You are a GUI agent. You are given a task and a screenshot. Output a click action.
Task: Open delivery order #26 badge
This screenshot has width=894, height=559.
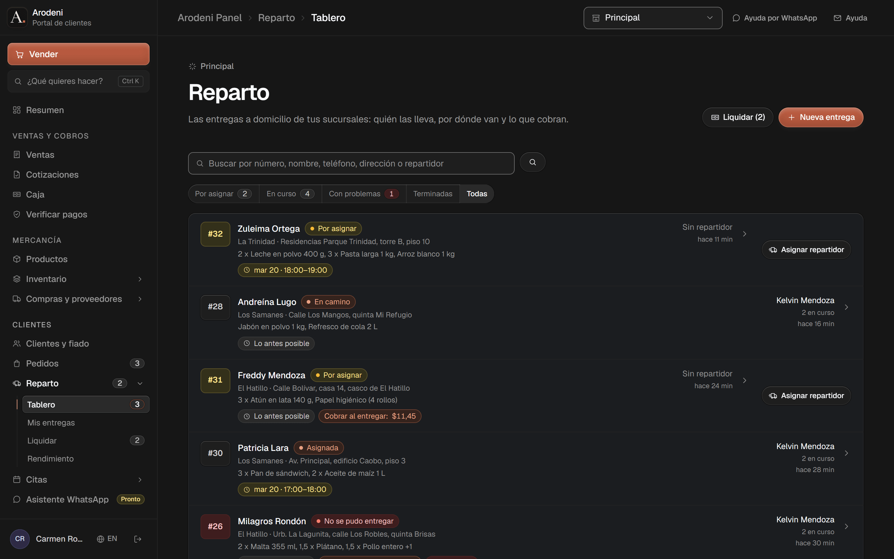point(215,526)
